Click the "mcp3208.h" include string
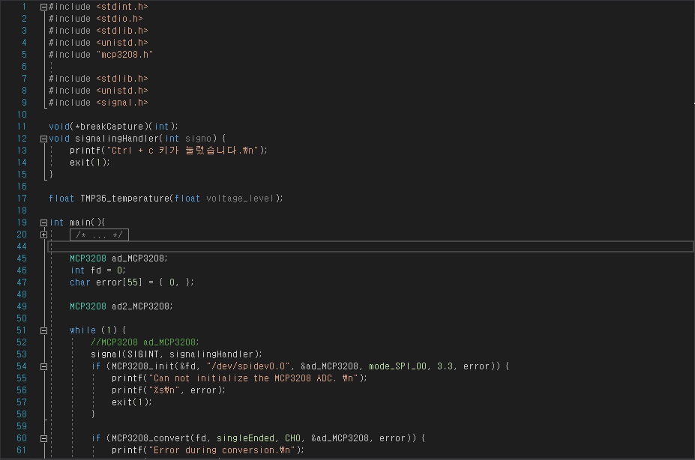Image resolution: width=695 pixels, height=460 pixels. tap(124, 55)
